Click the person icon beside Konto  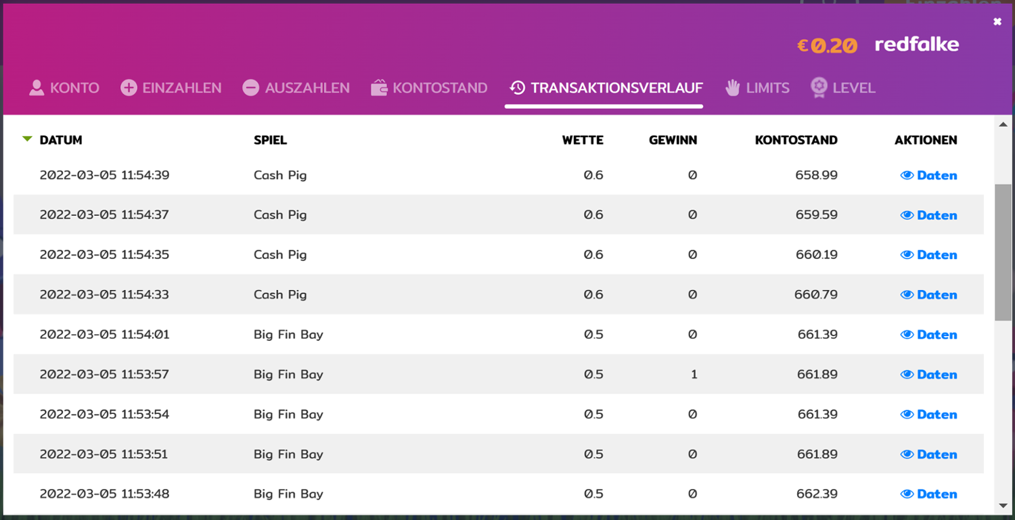(x=37, y=88)
